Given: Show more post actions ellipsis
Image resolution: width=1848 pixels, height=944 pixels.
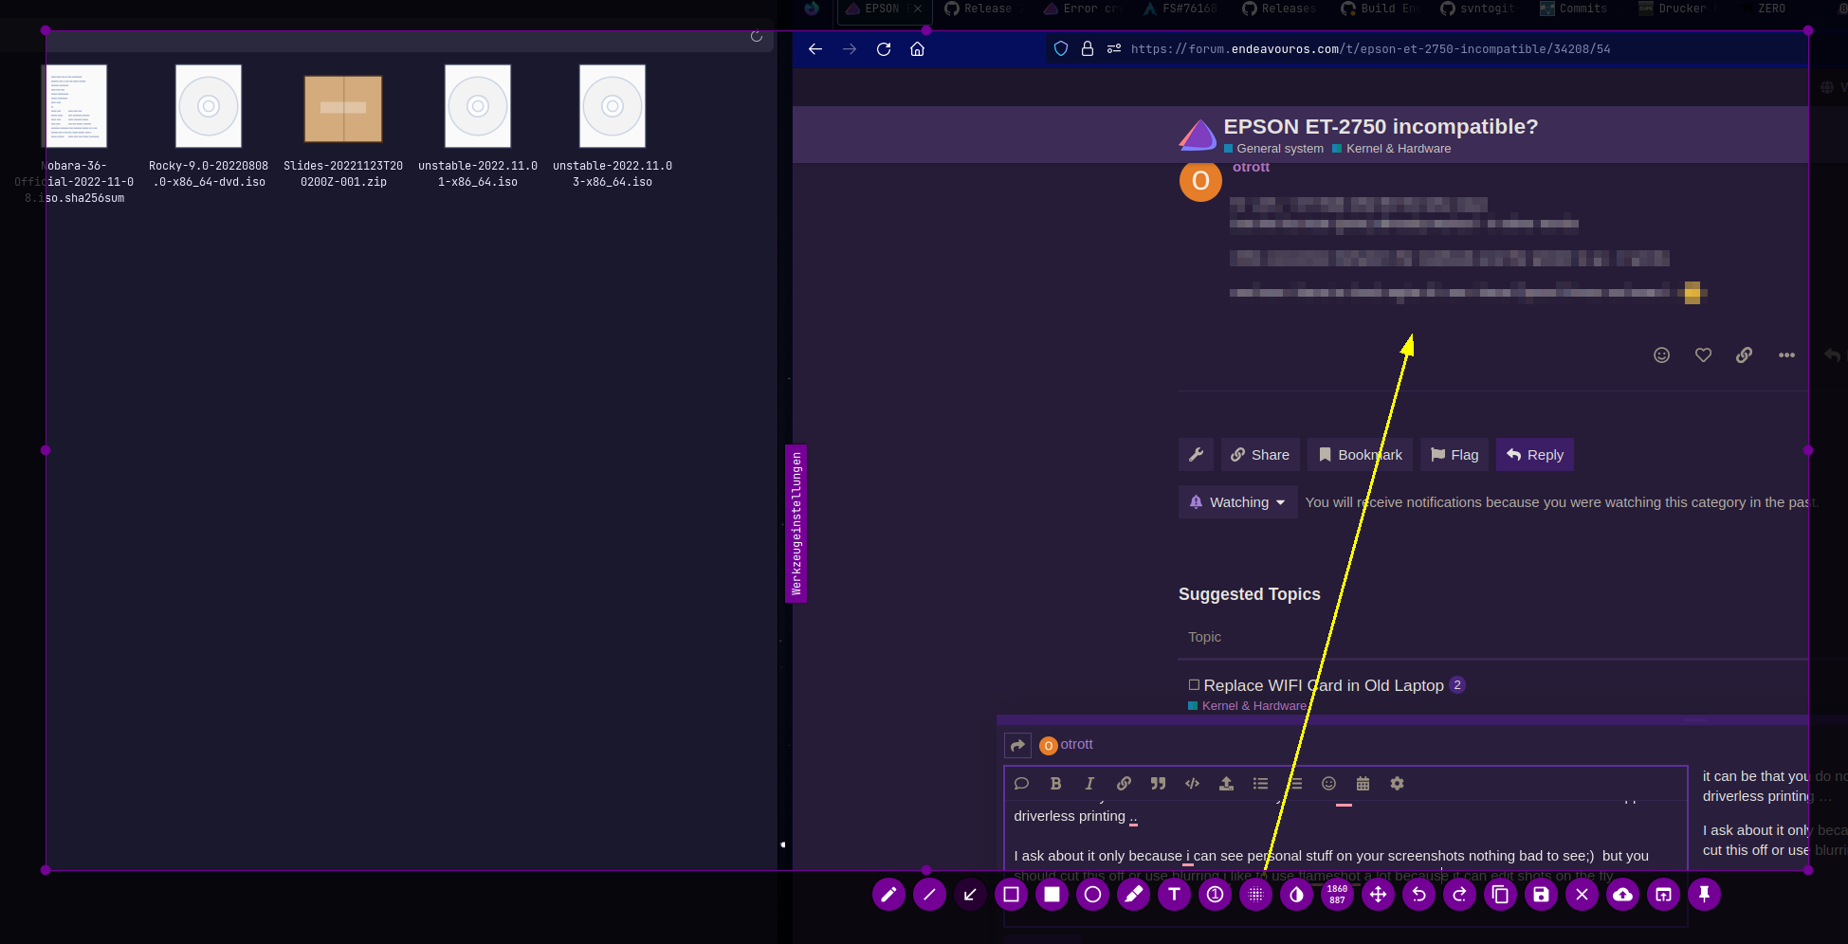Looking at the screenshot, I should tap(1786, 355).
